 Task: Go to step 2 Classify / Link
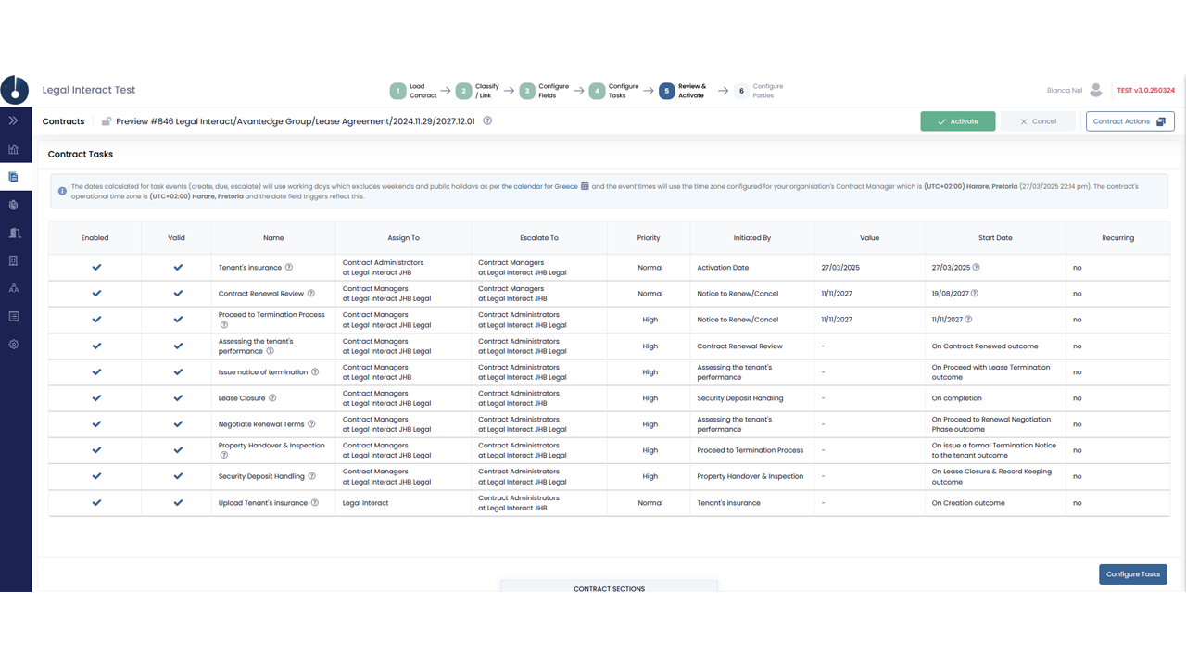click(x=478, y=91)
